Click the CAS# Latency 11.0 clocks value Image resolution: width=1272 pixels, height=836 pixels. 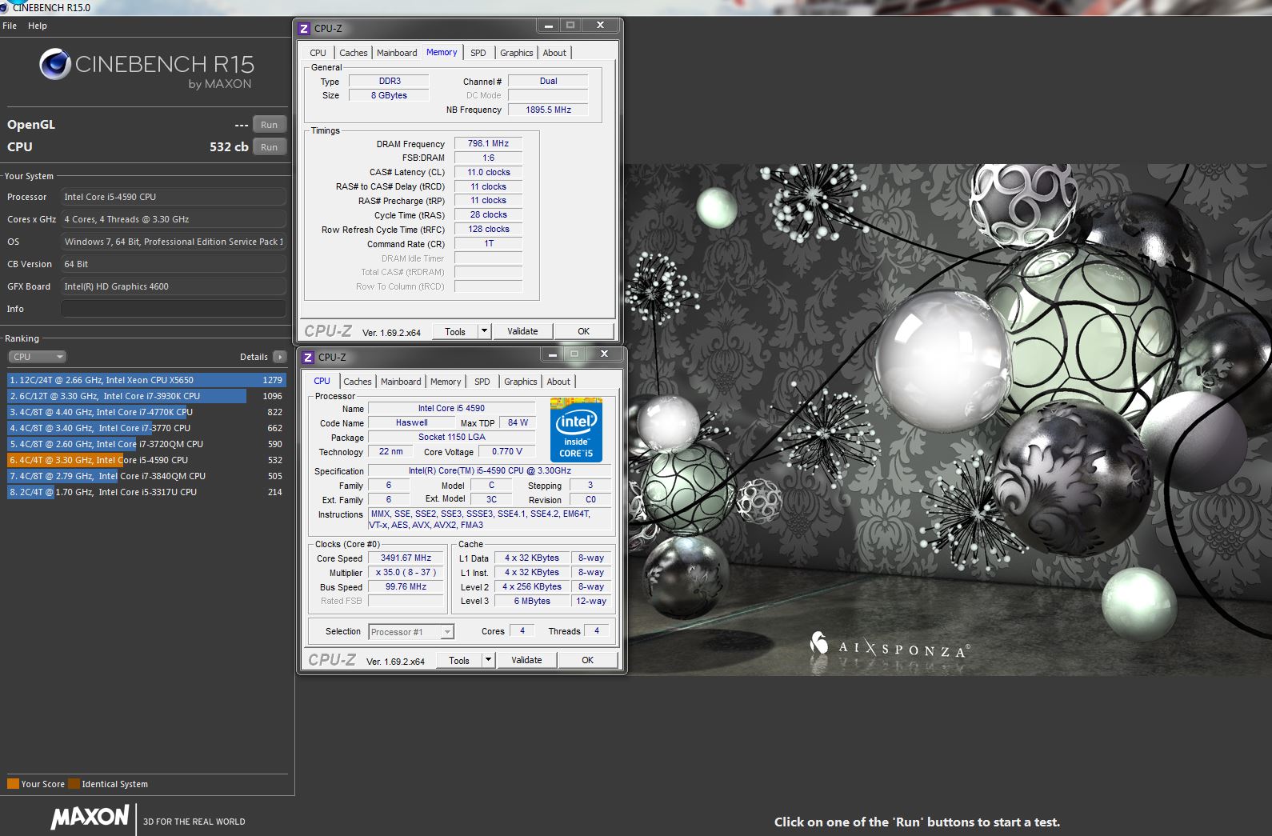click(x=488, y=172)
